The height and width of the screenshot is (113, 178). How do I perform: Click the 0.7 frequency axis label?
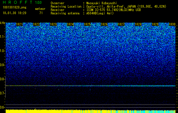(2, 93)
